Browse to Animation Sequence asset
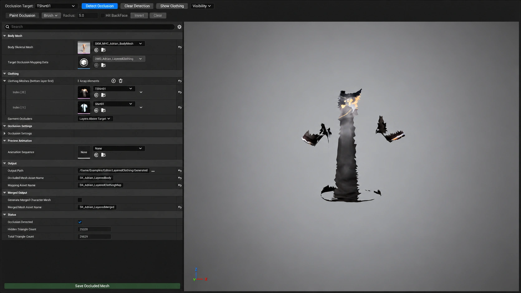 [103, 155]
